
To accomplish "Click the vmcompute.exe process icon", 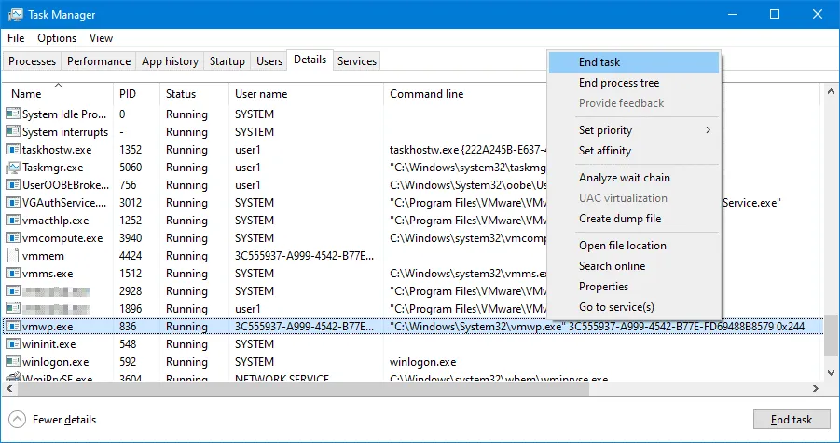I will click(x=13, y=238).
